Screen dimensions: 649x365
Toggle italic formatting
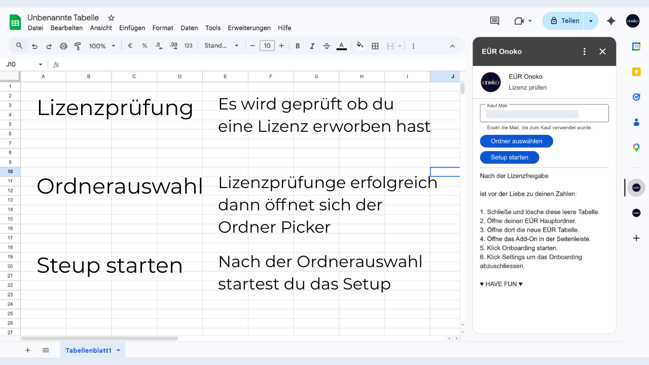point(312,46)
